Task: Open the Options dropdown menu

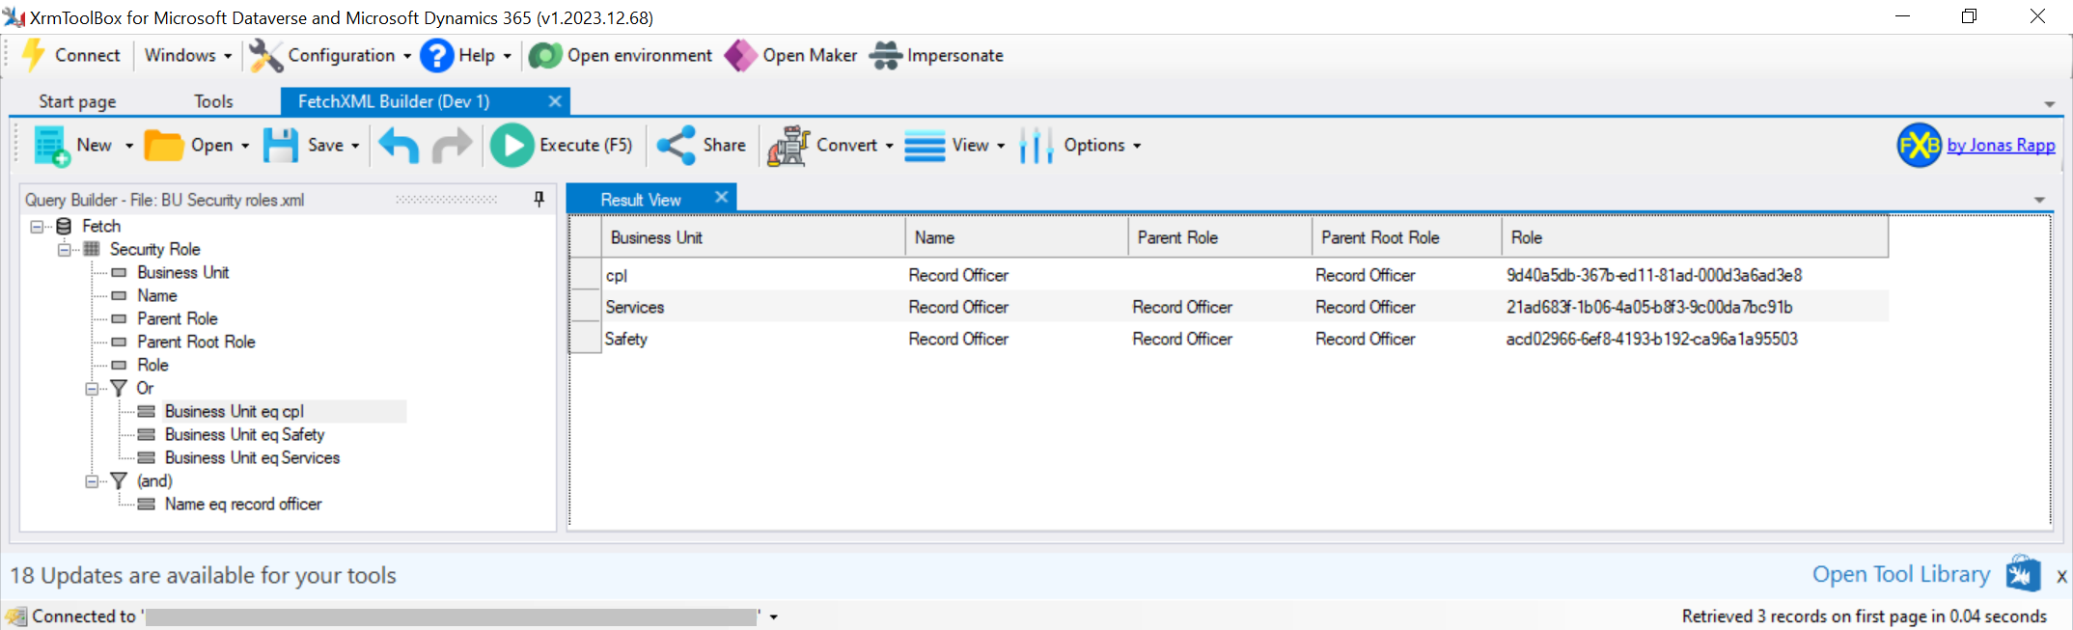Action: (x=1137, y=146)
